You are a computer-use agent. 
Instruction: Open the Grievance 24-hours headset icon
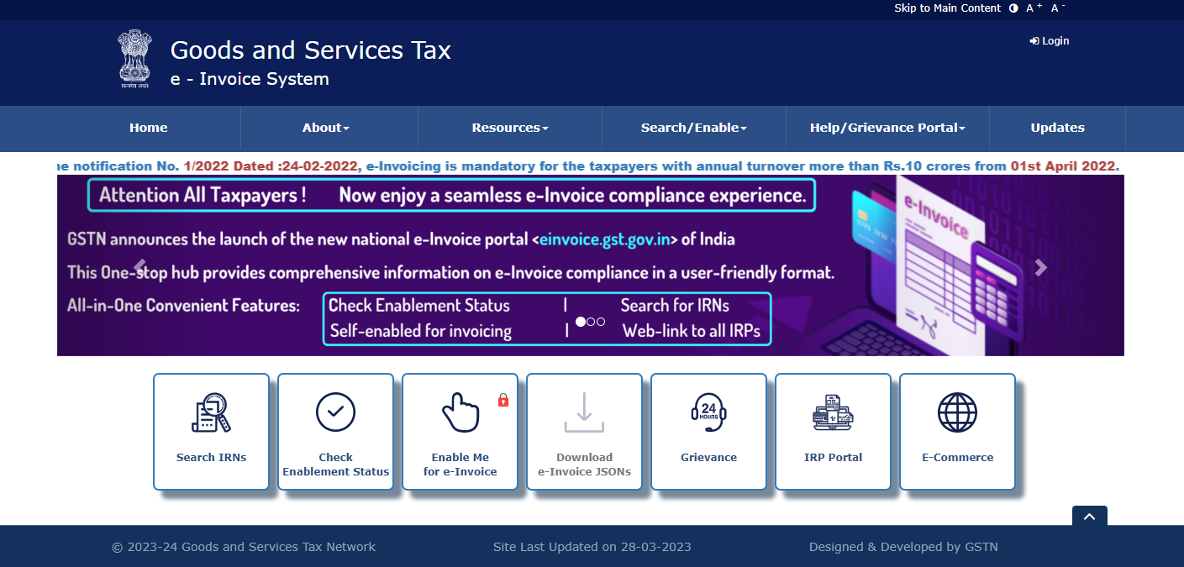[x=708, y=412]
